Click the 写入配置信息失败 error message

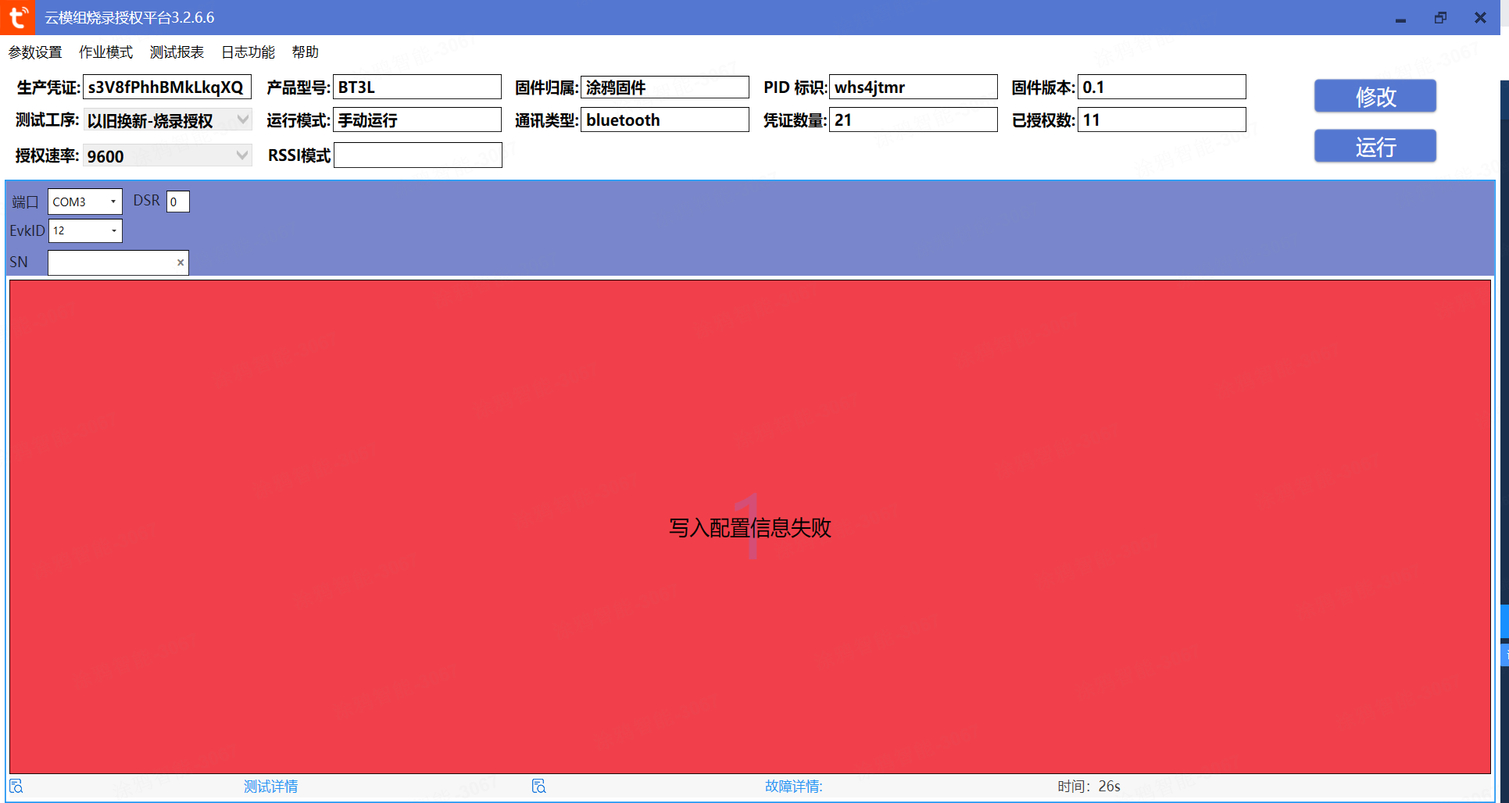(x=750, y=527)
